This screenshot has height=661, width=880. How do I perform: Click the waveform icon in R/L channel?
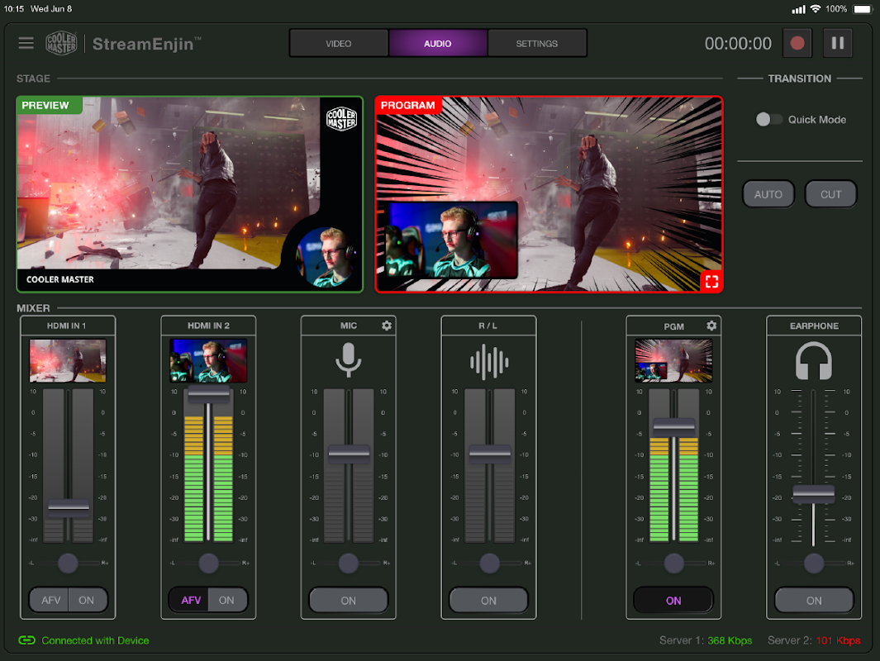[x=489, y=362]
